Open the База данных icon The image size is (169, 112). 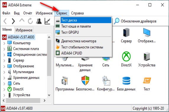[126, 81]
